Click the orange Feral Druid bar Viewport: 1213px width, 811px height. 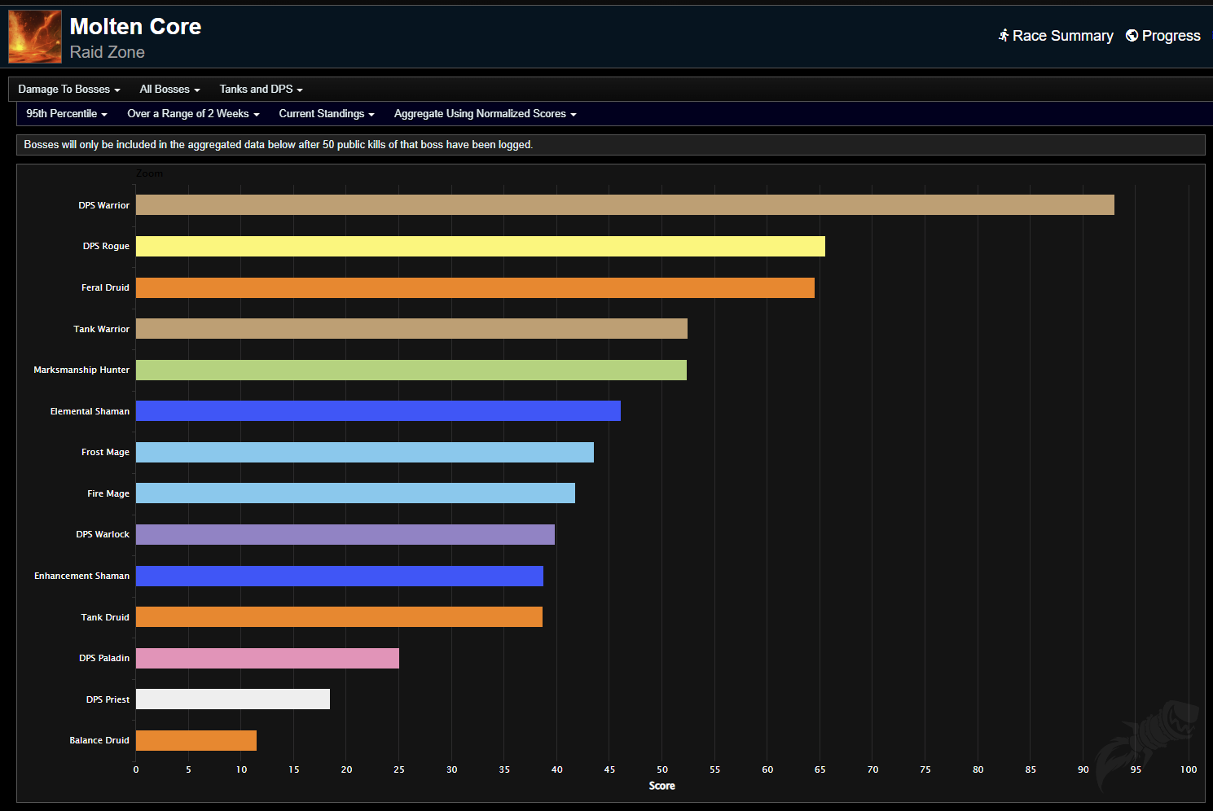[475, 287]
